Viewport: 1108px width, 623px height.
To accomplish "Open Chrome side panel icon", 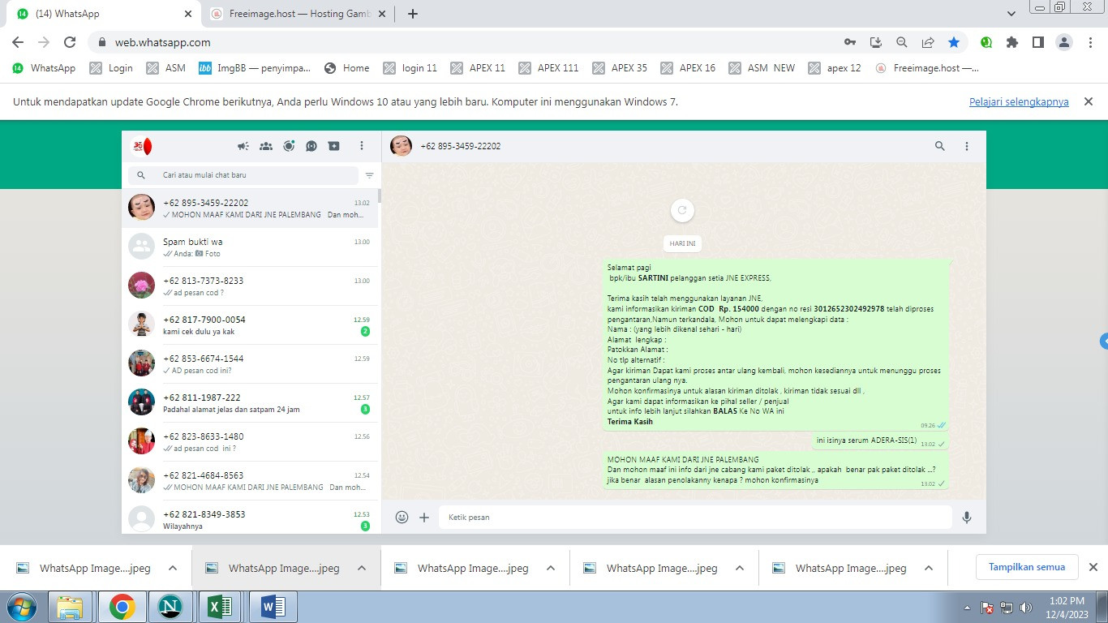I will point(1037,42).
